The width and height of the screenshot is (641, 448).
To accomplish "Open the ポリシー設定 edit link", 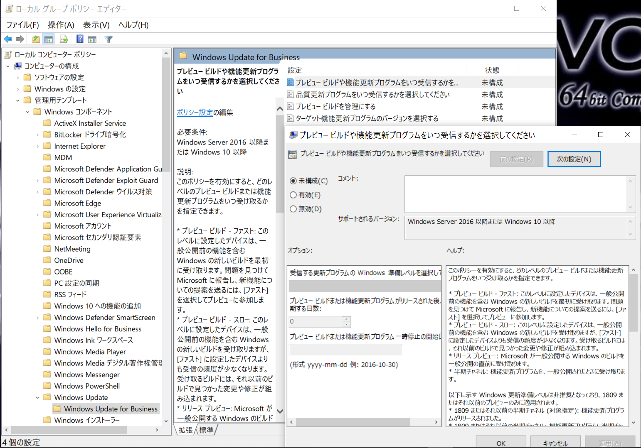I will coord(195,112).
